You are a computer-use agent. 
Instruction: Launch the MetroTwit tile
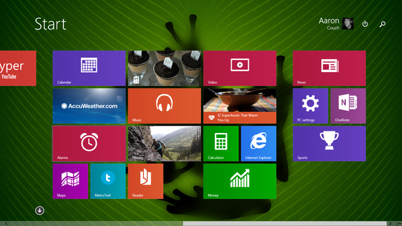click(108, 181)
